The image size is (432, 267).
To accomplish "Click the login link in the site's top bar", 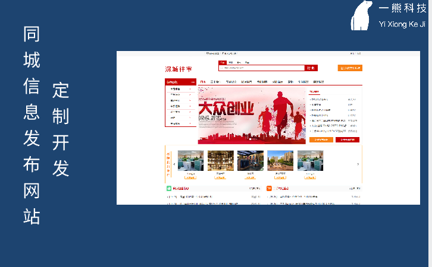I will click(x=352, y=53).
